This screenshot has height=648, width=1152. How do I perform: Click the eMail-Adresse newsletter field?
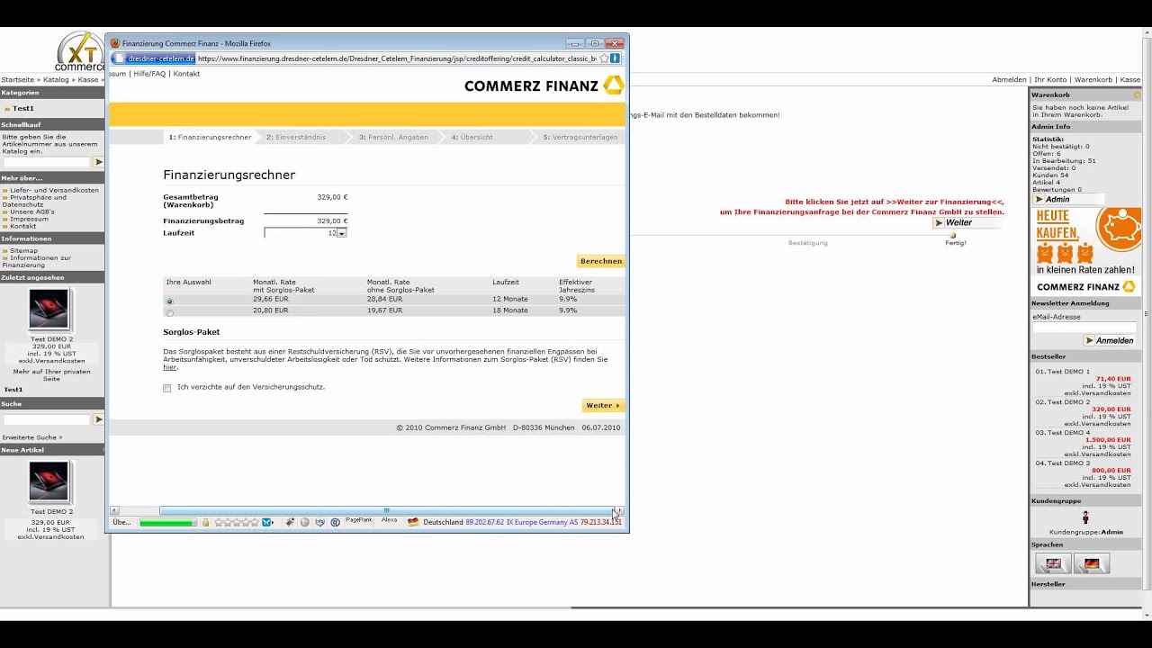(1084, 328)
